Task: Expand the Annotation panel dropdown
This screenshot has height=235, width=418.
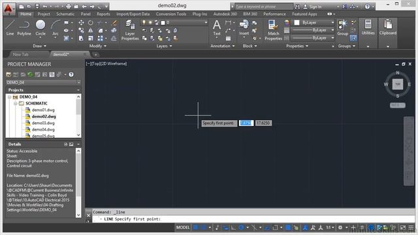Action: tap(223, 46)
